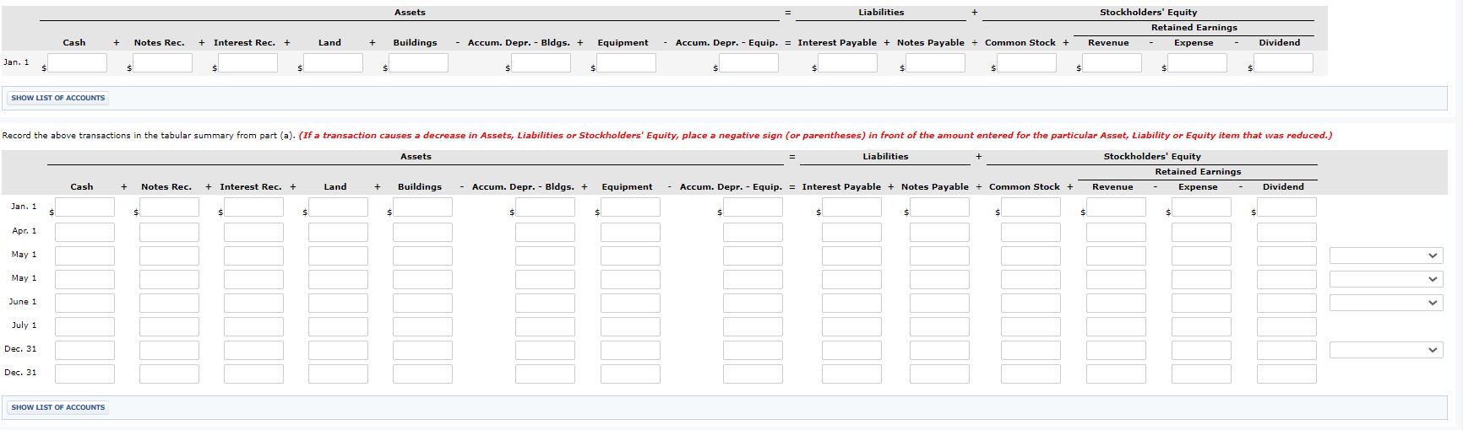Open the dropdown in the first May 1 row
The image size is (1463, 430).
1384,255
